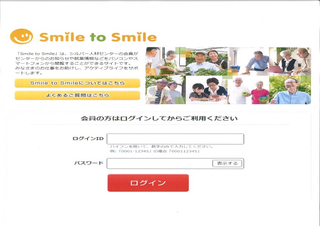This screenshot has height=226, width=320.
Task: Select the photo of man wiping table
Action: pos(248,61)
